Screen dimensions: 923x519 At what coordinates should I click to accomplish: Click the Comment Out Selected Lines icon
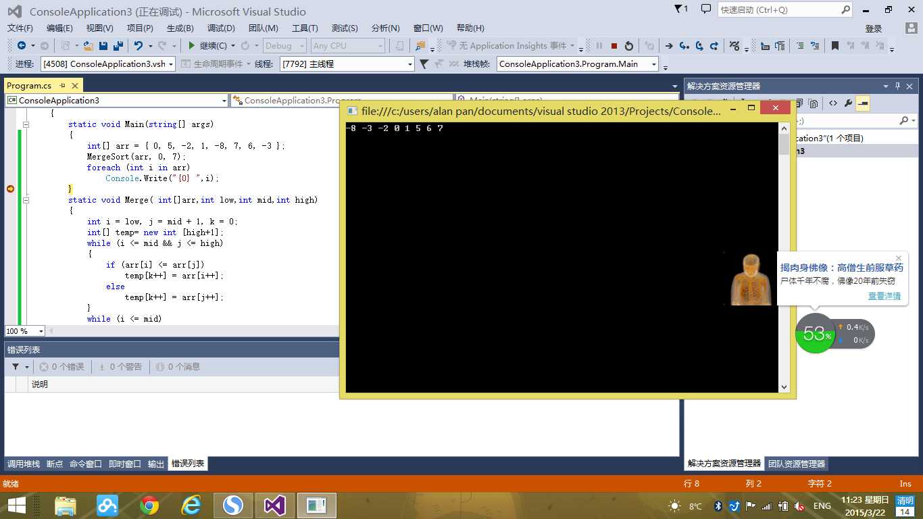(800, 46)
